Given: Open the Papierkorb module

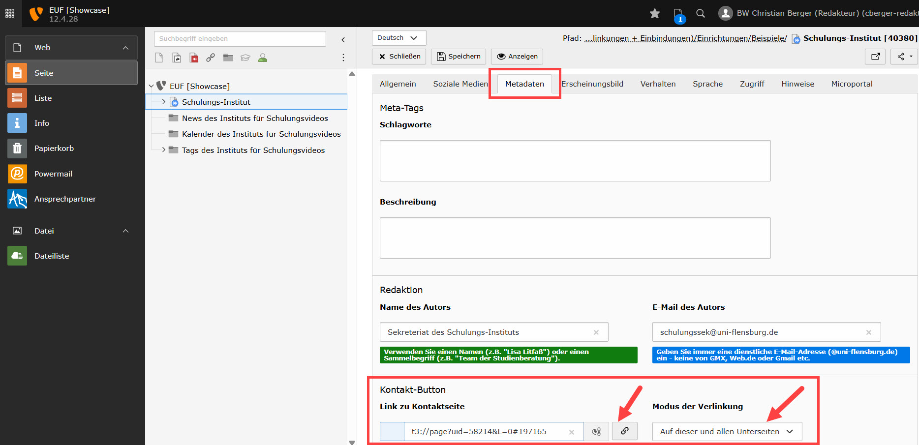Looking at the screenshot, I should 54,148.
